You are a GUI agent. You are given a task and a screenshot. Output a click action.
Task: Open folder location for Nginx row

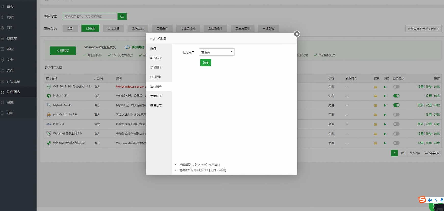tap(376, 96)
